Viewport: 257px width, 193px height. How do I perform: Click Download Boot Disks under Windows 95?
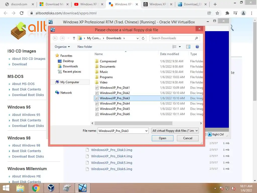coord(28,126)
